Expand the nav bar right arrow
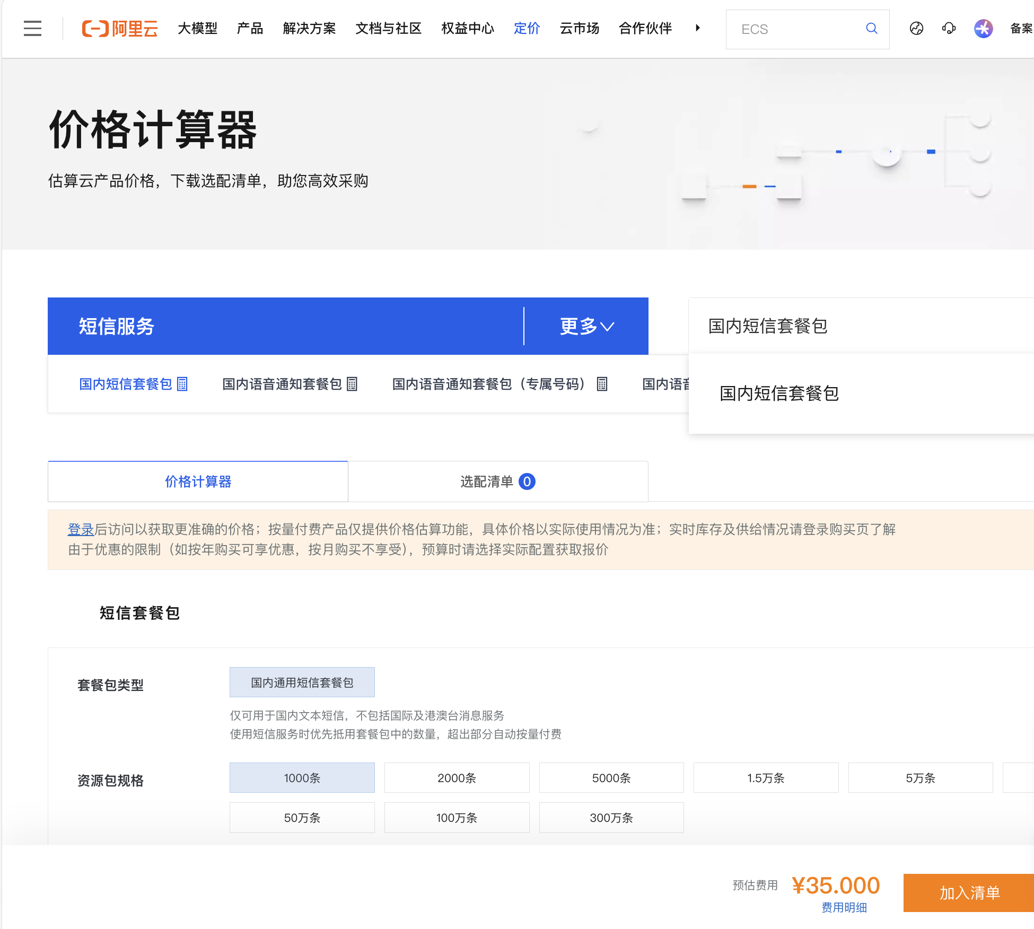 tap(698, 28)
